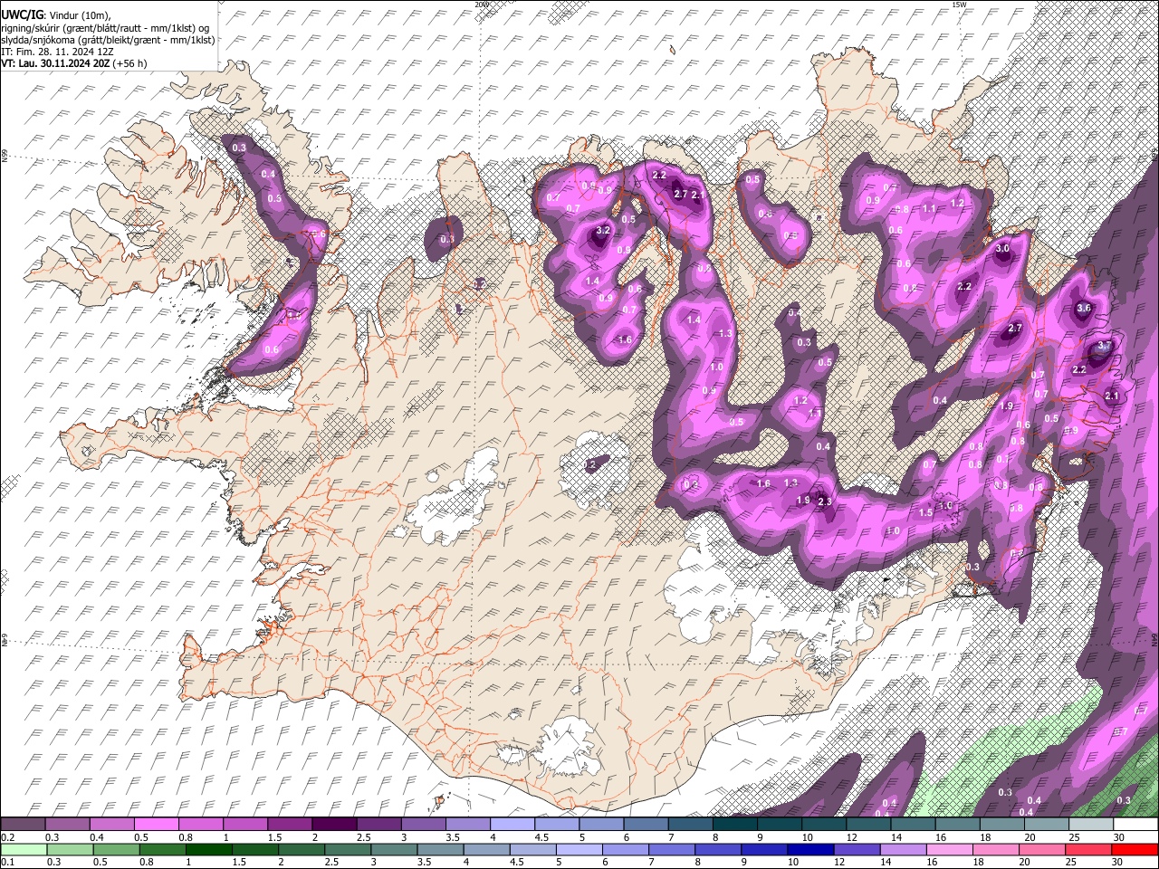Click top legend row dark teal swatch labeled 8

point(735,825)
